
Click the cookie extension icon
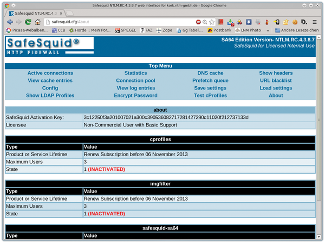[295, 22]
